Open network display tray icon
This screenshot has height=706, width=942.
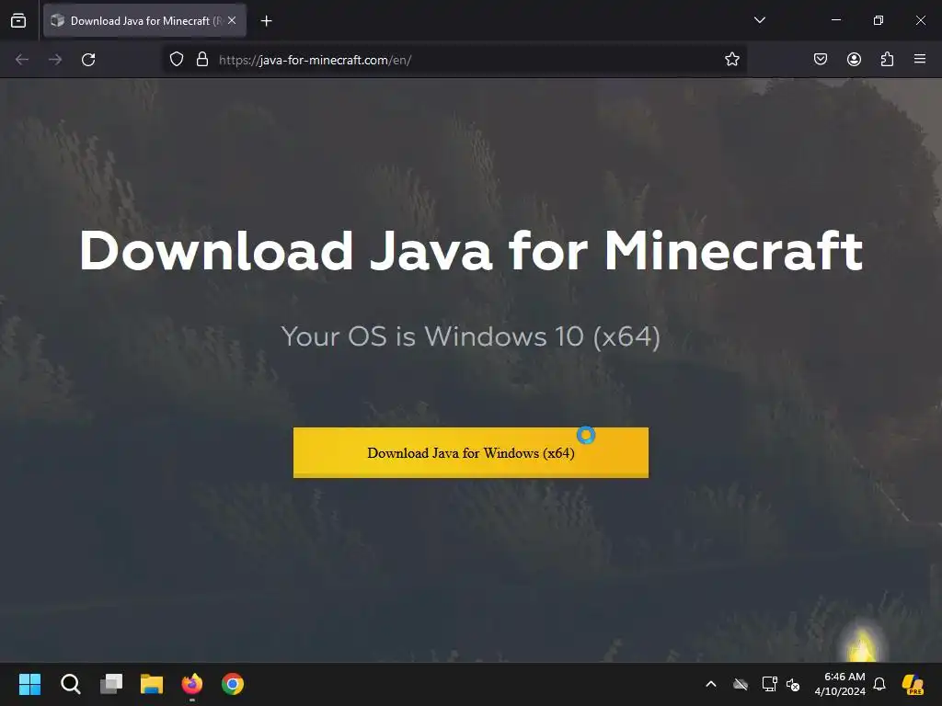769,684
